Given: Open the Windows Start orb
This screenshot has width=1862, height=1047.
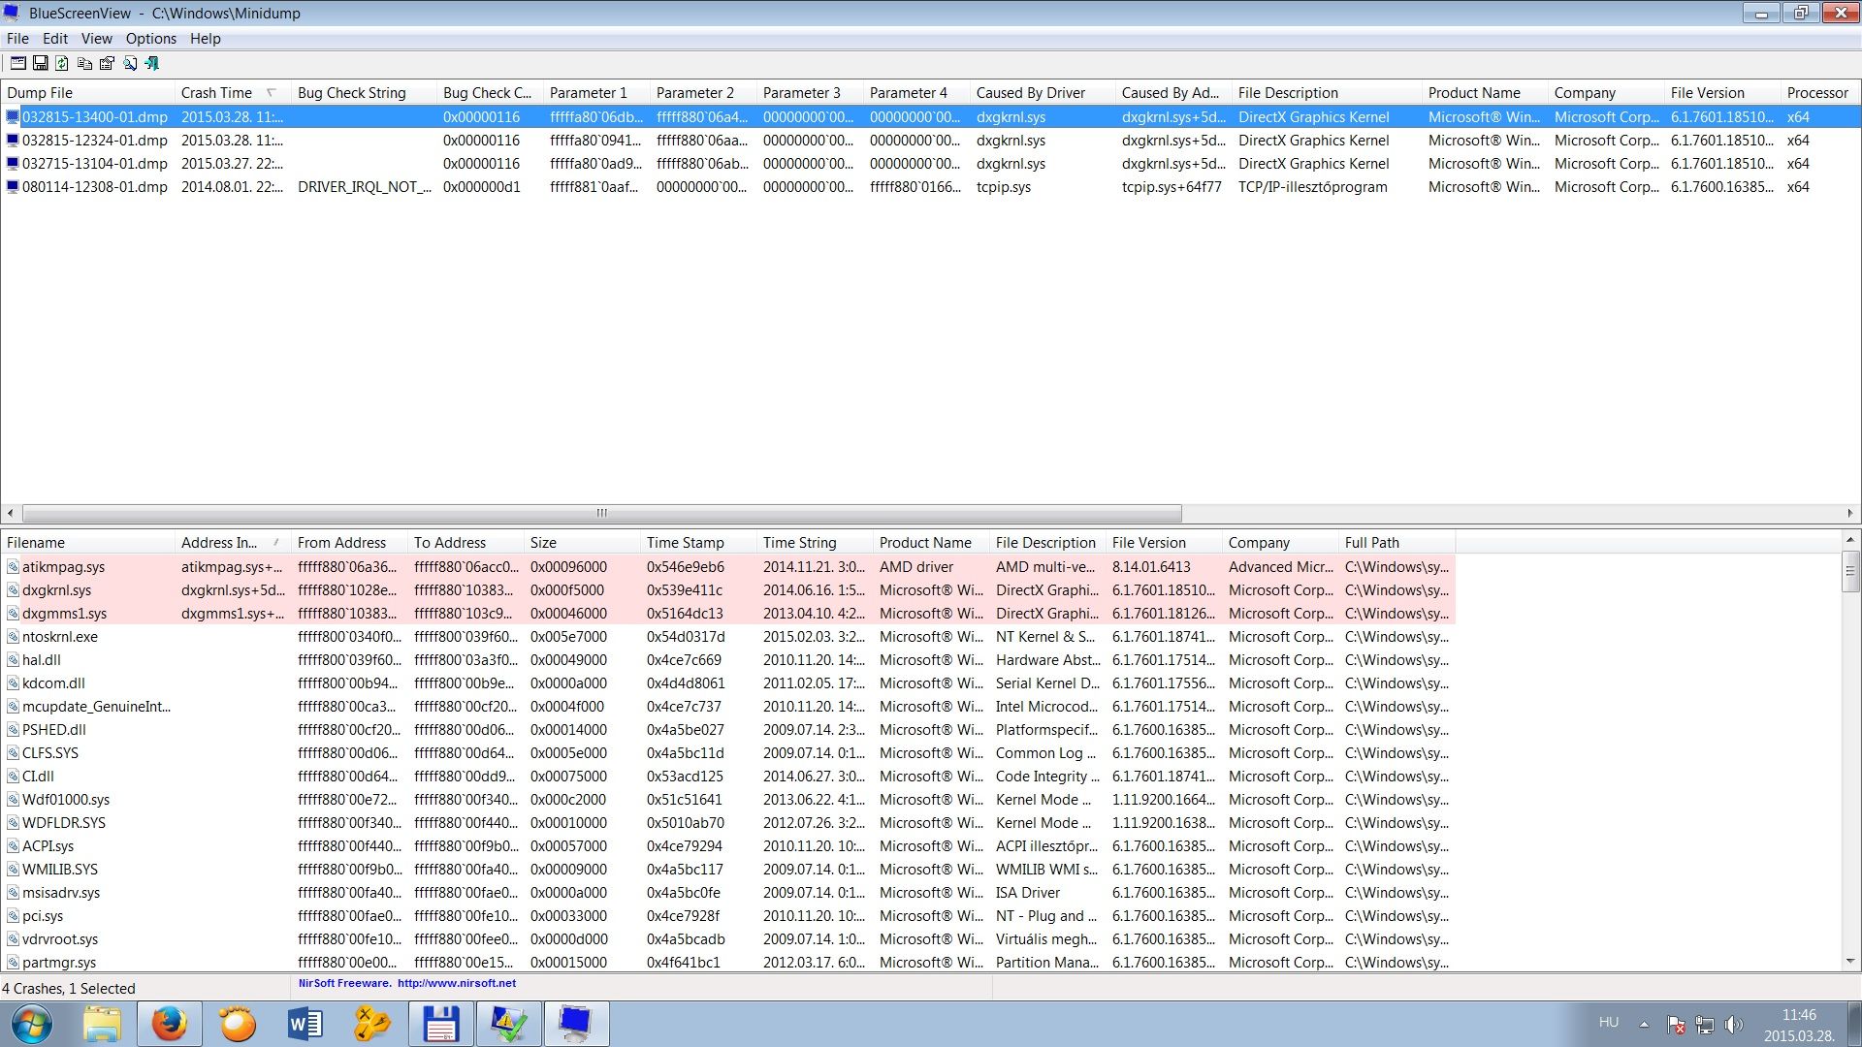Looking at the screenshot, I should coord(32,1024).
